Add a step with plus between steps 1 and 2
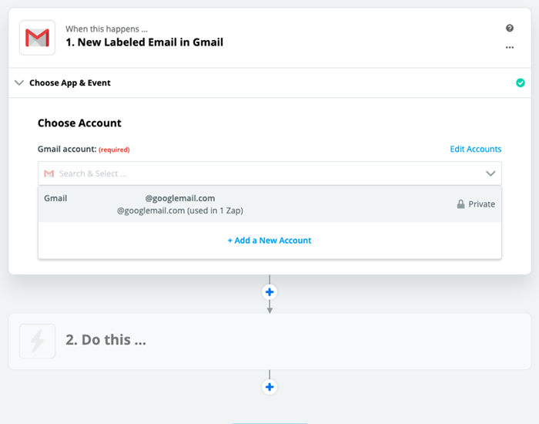This screenshot has height=424, width=539. point(269,292)
